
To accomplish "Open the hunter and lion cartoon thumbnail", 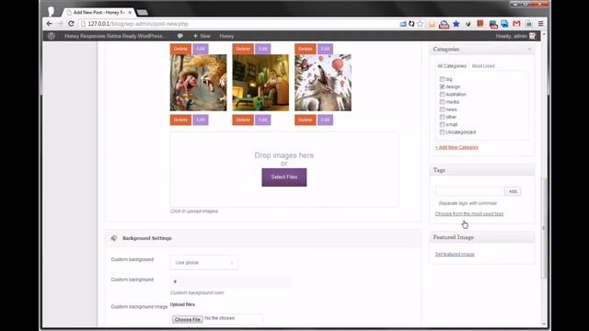I will 199,83.
